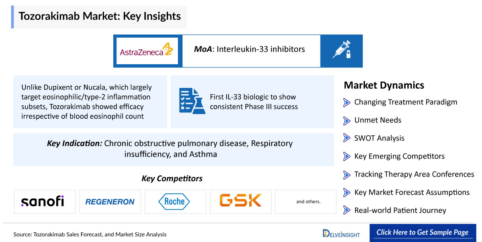The height and width of the screenshot is (242, 482).
Task: Click the AstraZeneca logo
Action: point(147,51)
